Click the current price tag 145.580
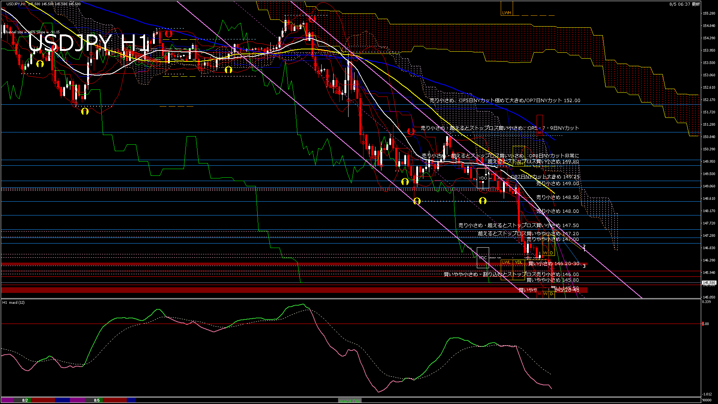Screen dimensions: 718x404 click(x=709, y=283)
